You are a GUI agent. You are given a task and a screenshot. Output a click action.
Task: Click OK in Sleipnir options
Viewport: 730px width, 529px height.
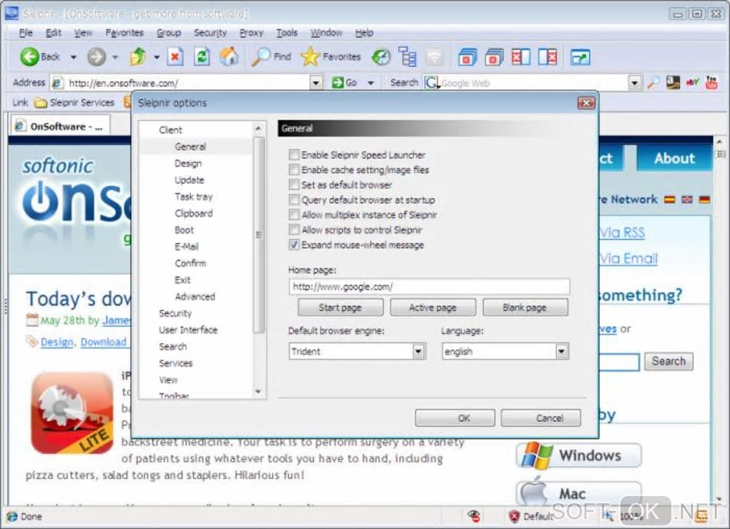point(455,418)
